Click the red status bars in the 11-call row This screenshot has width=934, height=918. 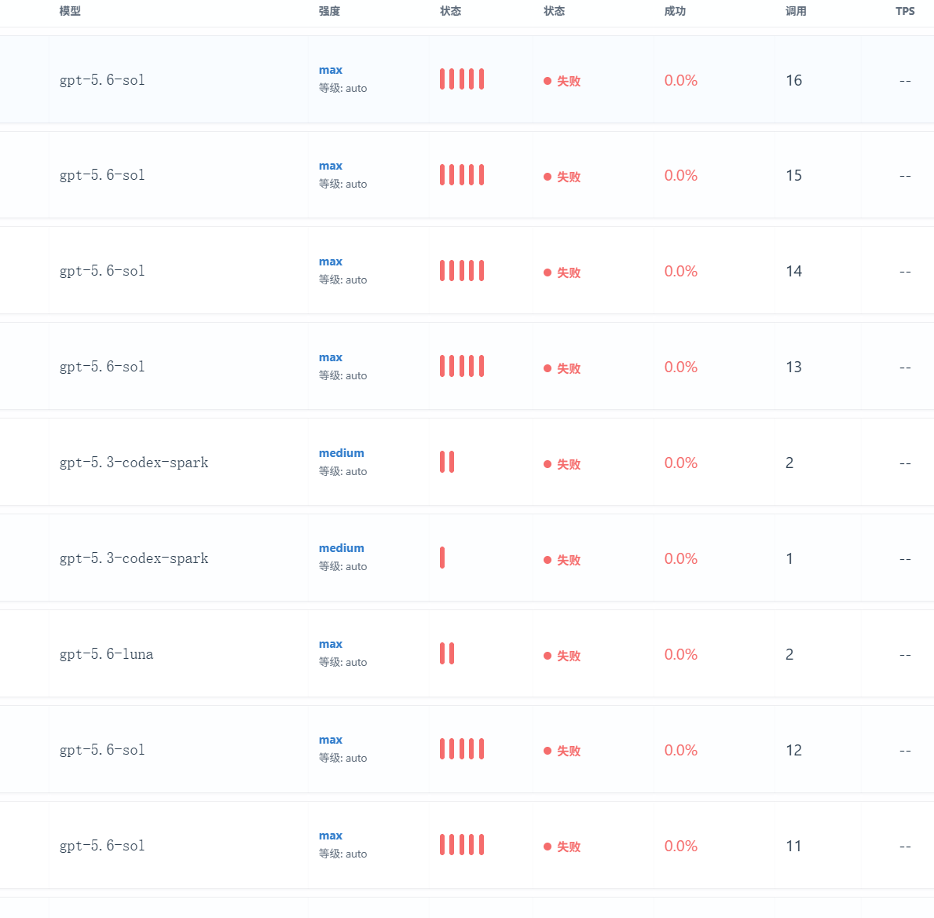[462, 845]
